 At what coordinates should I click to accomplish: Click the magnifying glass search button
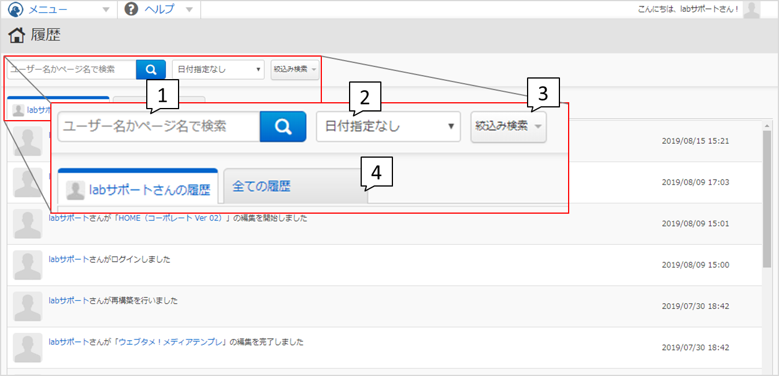point(151,69)
